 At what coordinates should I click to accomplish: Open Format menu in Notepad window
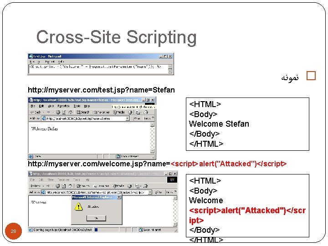coord(50,61)
